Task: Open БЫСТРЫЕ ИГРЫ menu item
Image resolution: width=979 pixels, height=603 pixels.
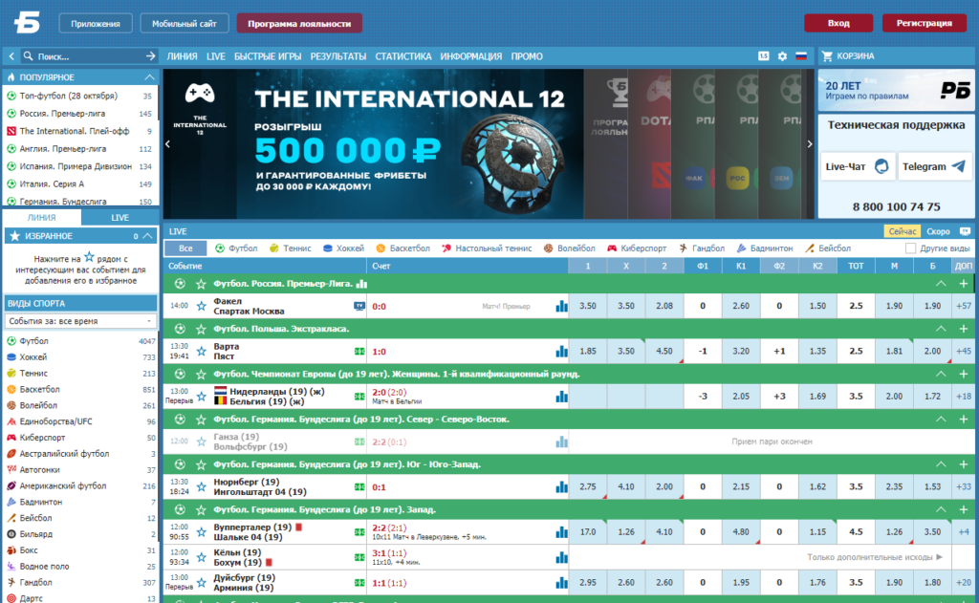Action: click(x=268, y=56)
